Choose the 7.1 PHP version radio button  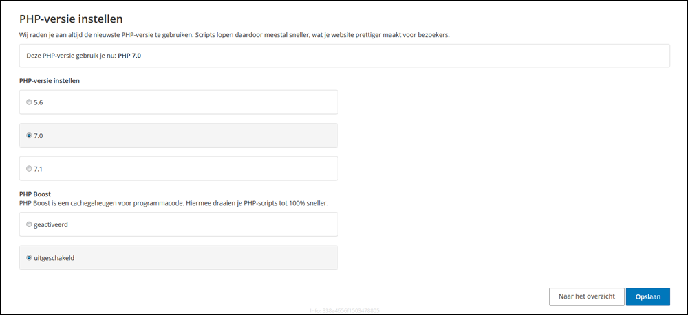pos(29,168)
